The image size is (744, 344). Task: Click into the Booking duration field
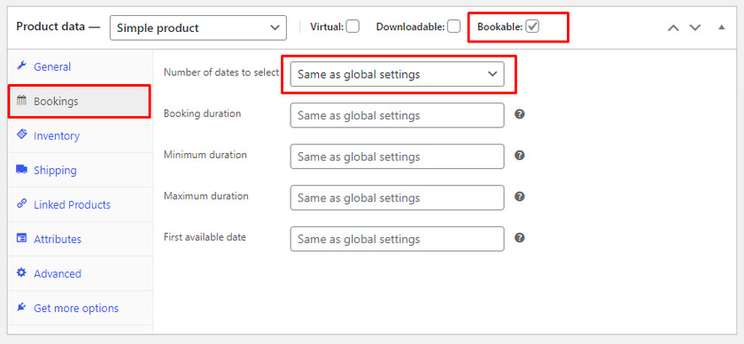pyautogui.click(x=397, y=115)
